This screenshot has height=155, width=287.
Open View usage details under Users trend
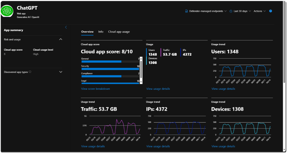223,89
